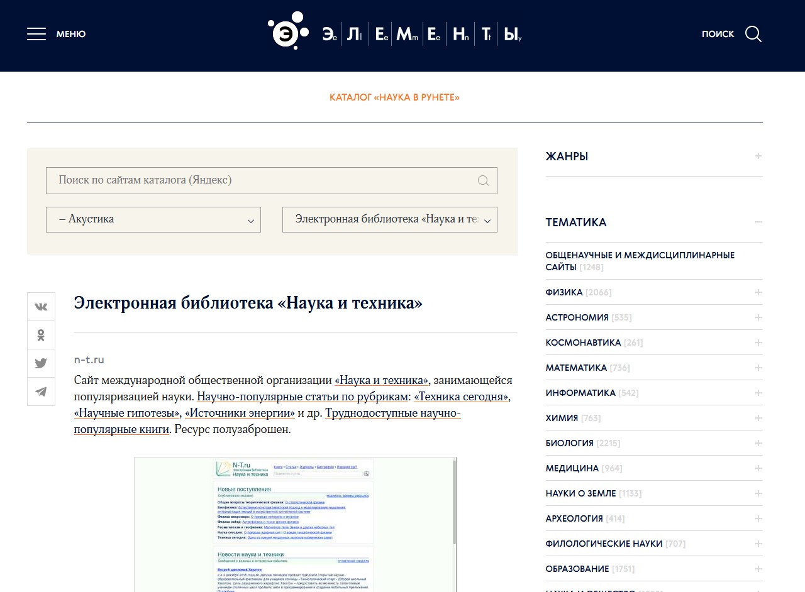
Task: Collapse the Тематика section
Action: (758, 222)
